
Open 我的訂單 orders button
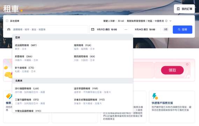point(184,9)
